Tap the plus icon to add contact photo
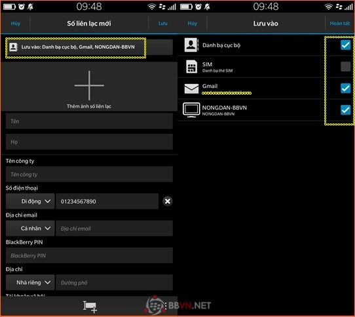Viewport: 355px width, 317px height. pos(89,85)
